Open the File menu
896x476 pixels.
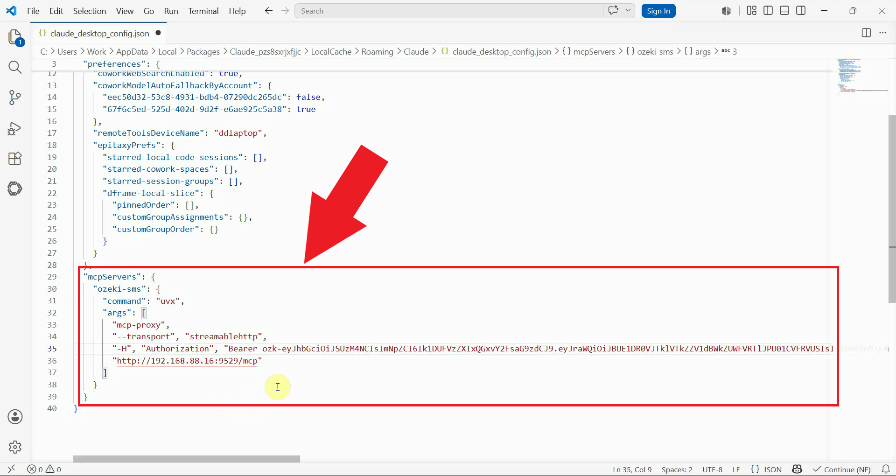pos(33,11)
